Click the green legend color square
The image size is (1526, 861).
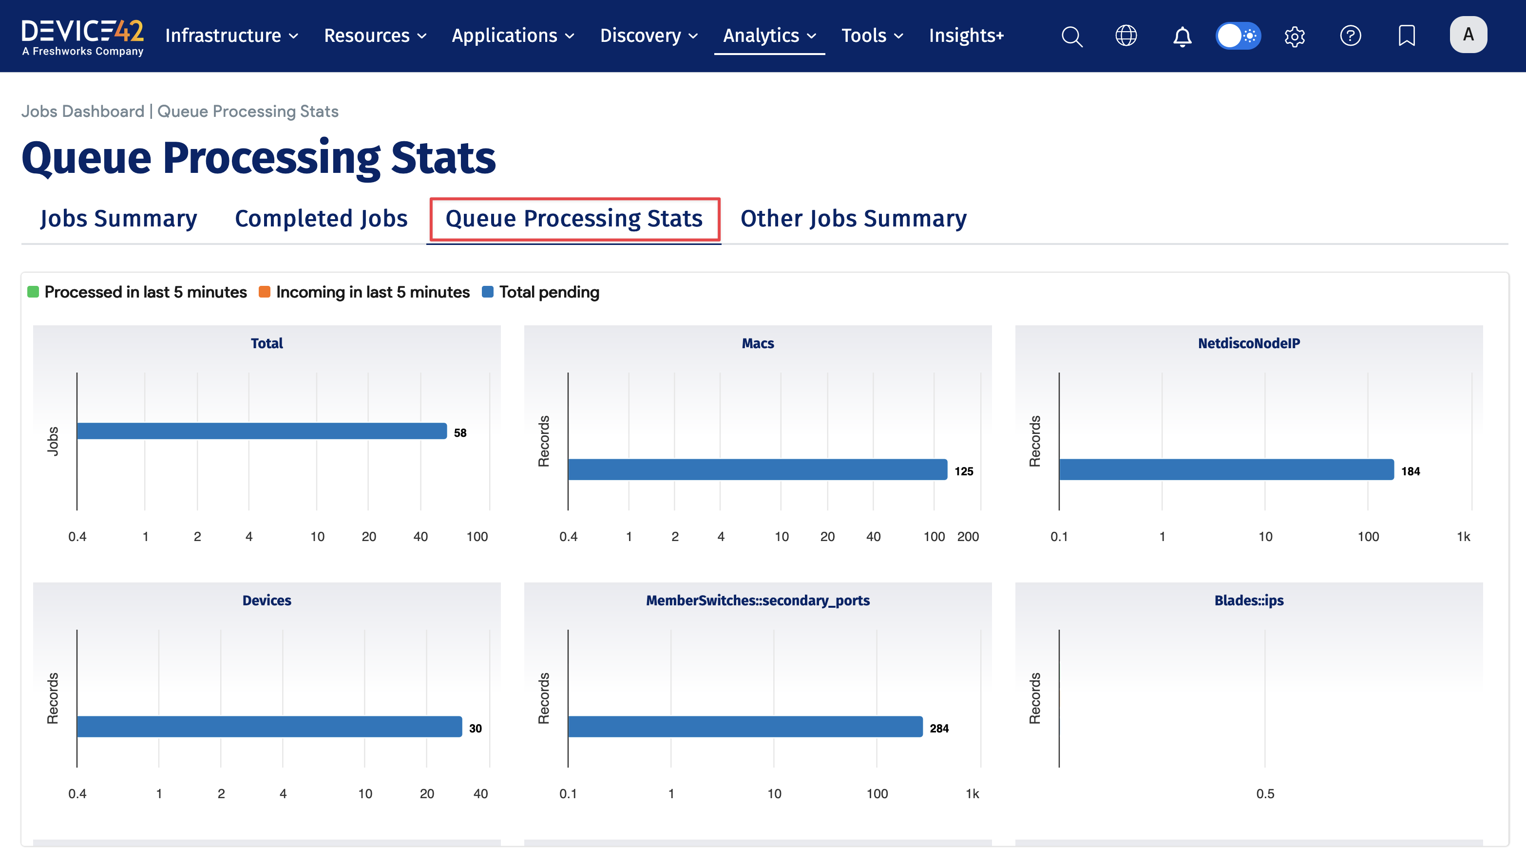[x=33, y=292]
